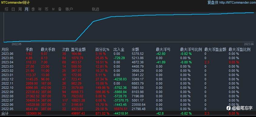Click balance 5378.52 in 2023.06 row

(x=138, y=54)
